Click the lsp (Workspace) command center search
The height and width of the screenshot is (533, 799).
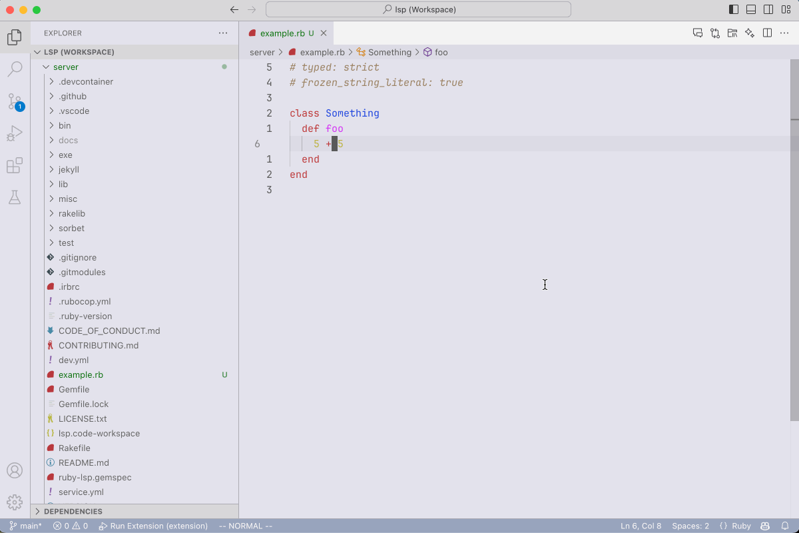tap(418, 9)
